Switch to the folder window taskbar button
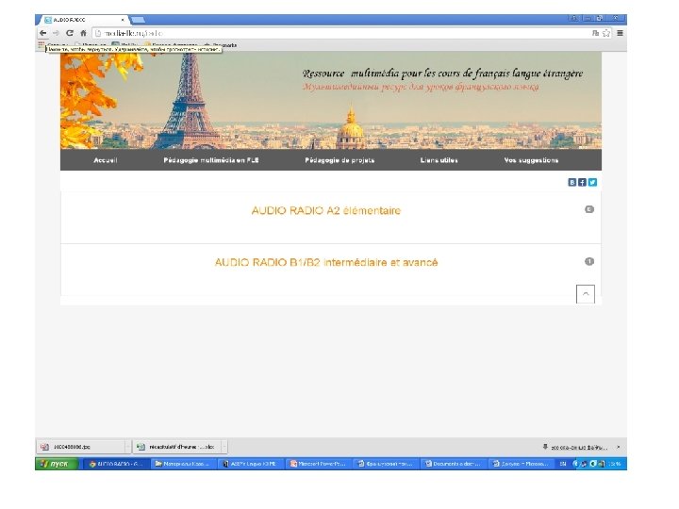The height and width of the screenshot is (509, 679). 184,464
